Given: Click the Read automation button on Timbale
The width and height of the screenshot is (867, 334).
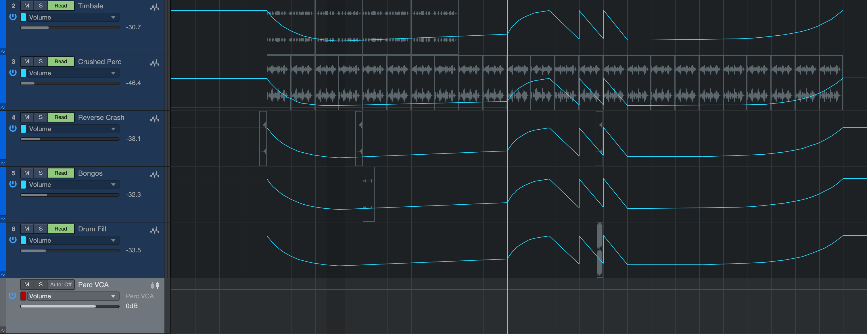Looking at the screenshot, I should 61,6.
